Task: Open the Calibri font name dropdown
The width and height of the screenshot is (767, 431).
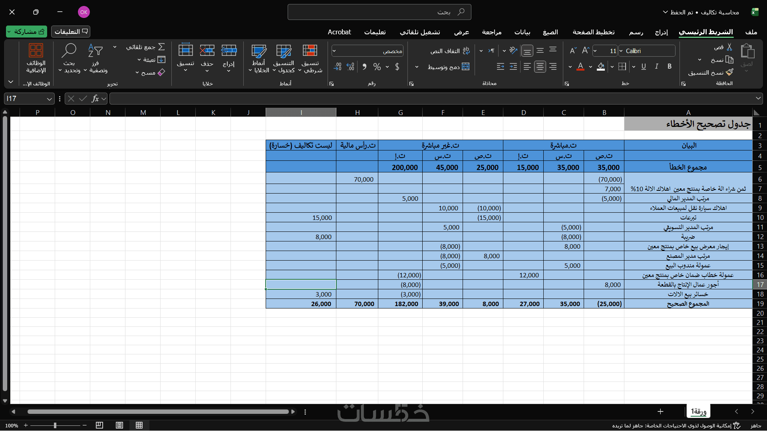Action: point(621,51)
